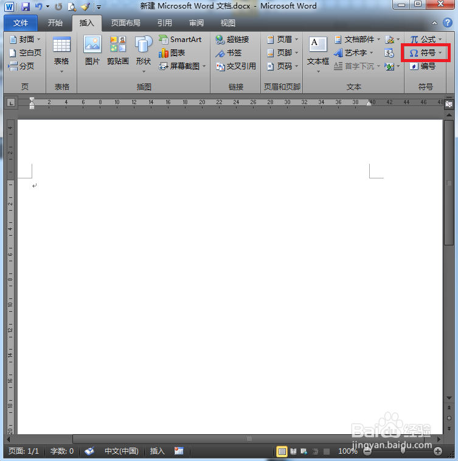The width and height of the screenshot is (458, 461).
Task: Switch to outline view
Action: (x=315, y=451)
